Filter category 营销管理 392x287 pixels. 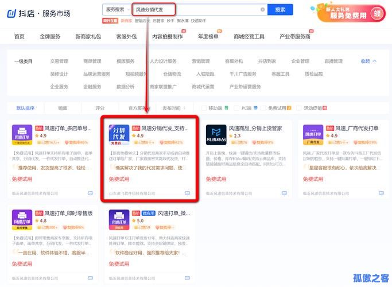pos(201,61)
